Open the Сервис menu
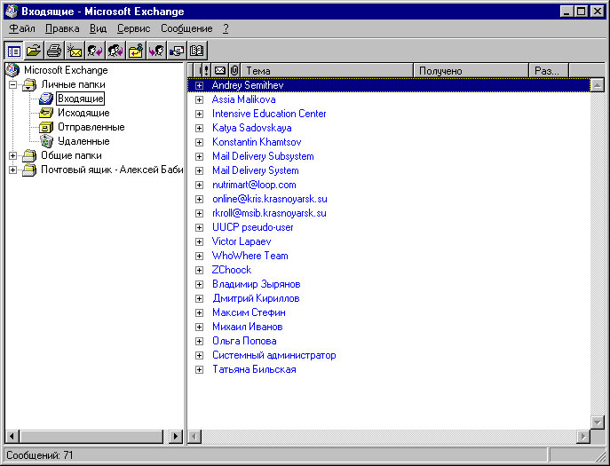The height and width of the screenshot is (466, 610). [134, 28]
